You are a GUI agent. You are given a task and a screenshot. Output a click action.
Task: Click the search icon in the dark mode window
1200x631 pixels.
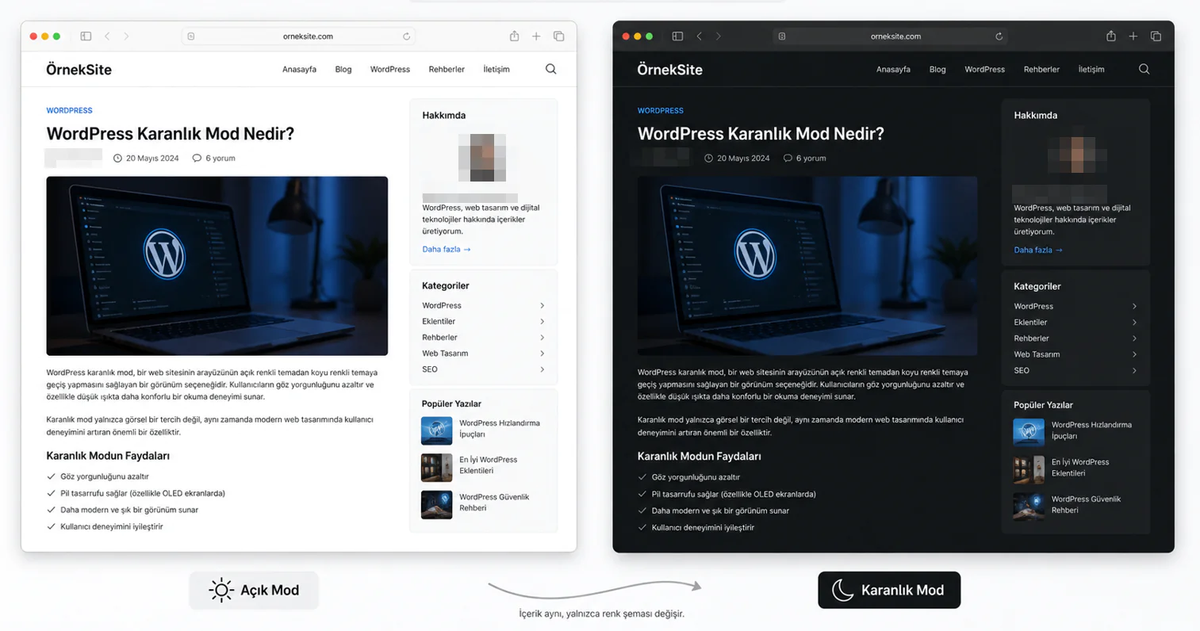click(x=1144, y=69)
